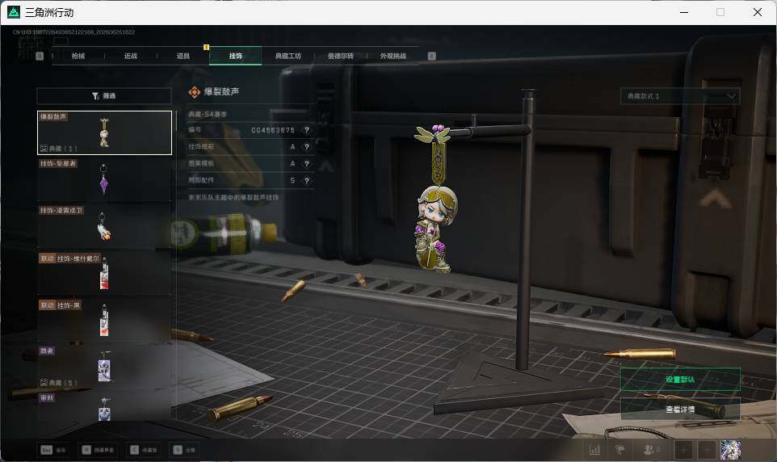777x462 pixels.
Task: Click the 三角洲行动 app logo icon
Action: (14, 12)
